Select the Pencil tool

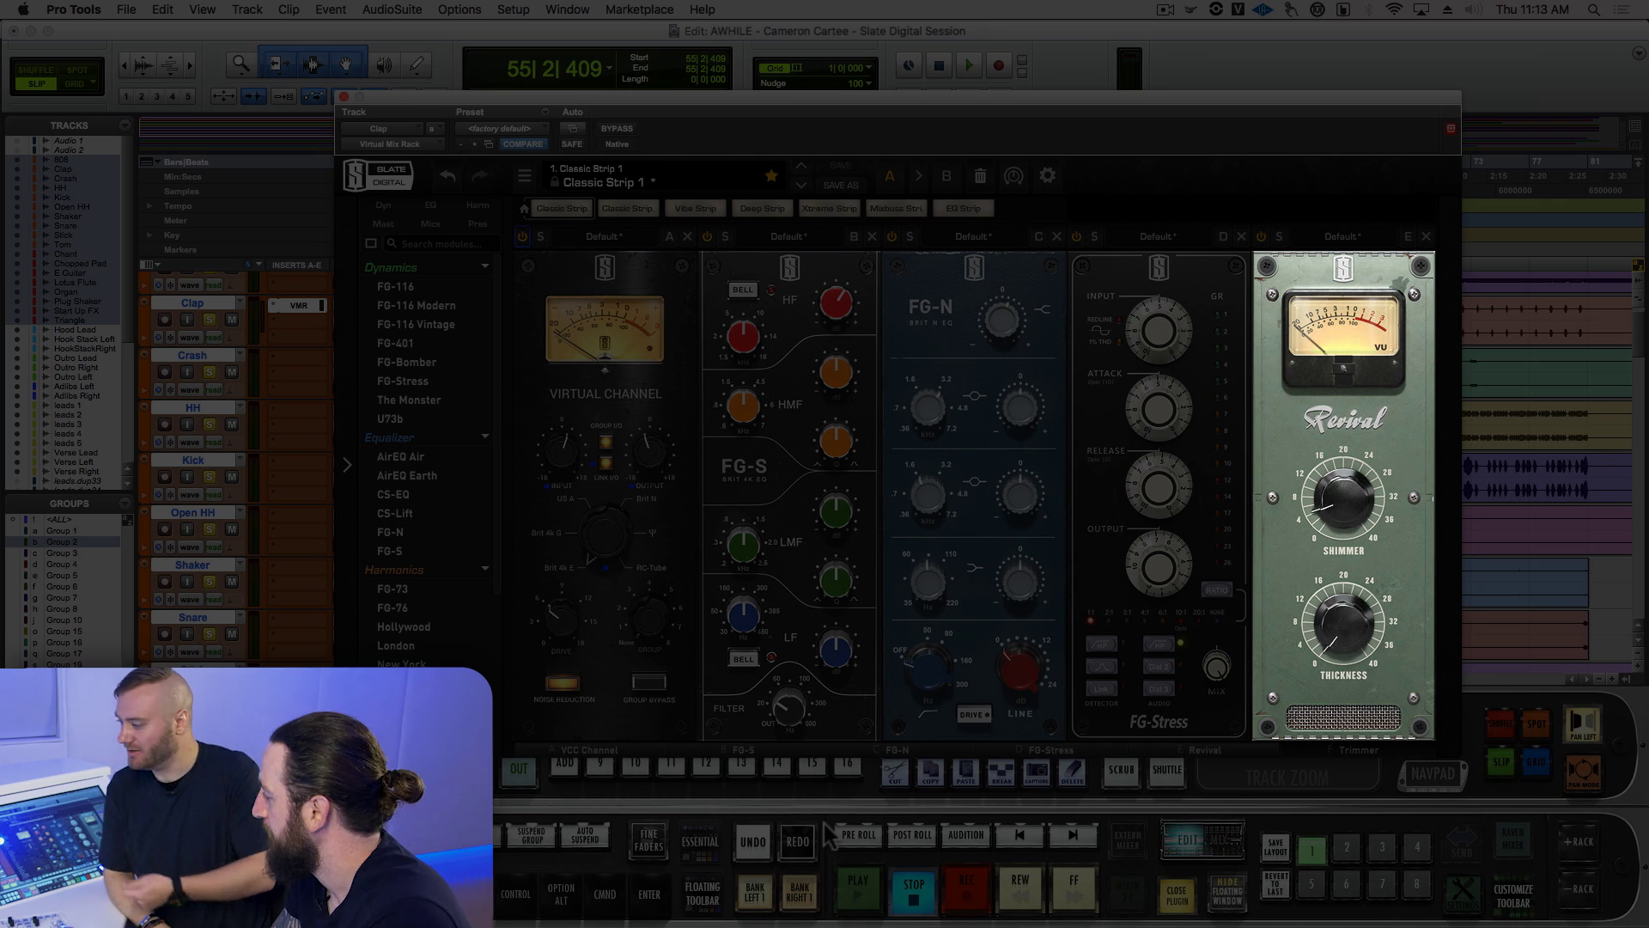tap(417, 64)
